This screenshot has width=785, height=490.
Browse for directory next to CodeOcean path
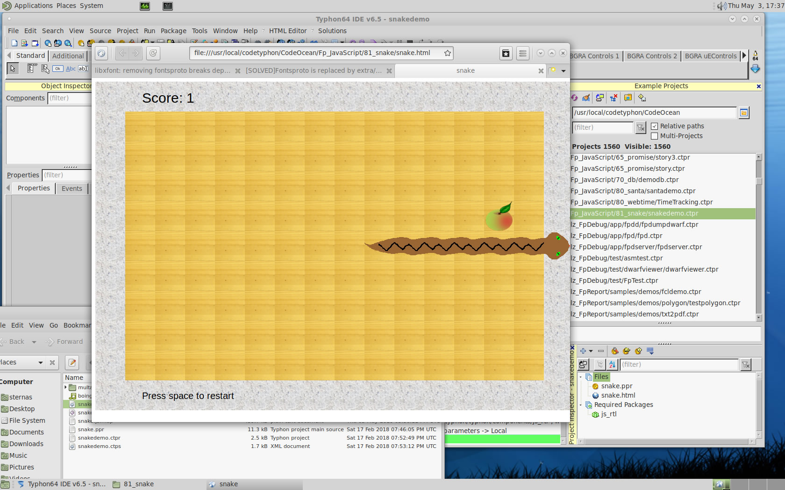744,112
